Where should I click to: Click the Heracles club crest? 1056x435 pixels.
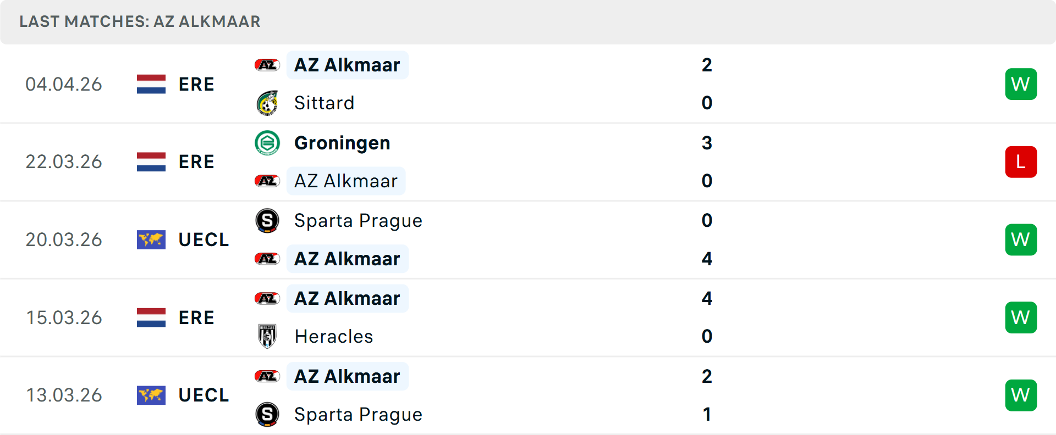point(267,337)
